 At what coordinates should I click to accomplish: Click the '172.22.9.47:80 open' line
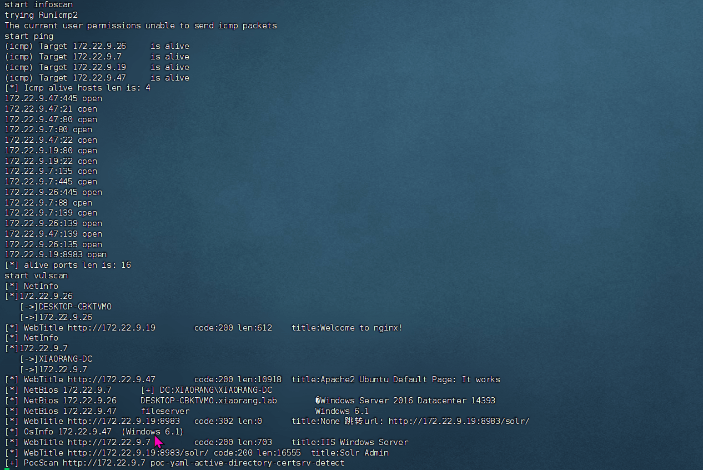pyautogui.click(x=51, y=119)
